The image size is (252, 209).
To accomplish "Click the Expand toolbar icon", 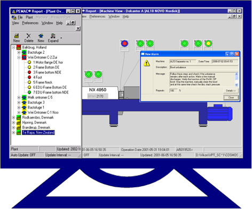I will pos(53,38).
